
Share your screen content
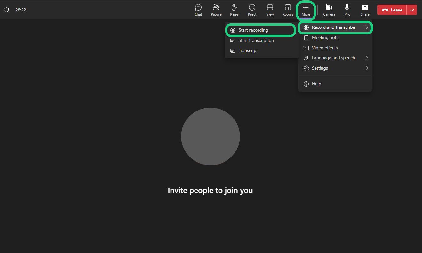365,10
